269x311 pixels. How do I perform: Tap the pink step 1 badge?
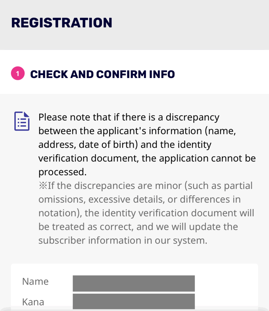[x=17, y=74]
